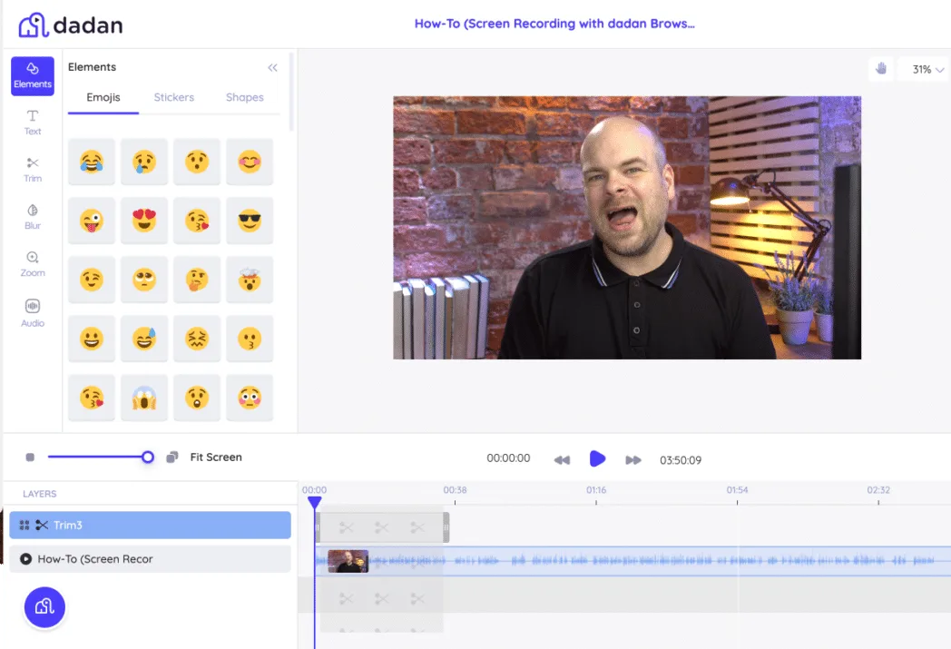Viewport: 951px width, 649px height.
Task: Click the Fit Screen button
Action: coord(215,457)
